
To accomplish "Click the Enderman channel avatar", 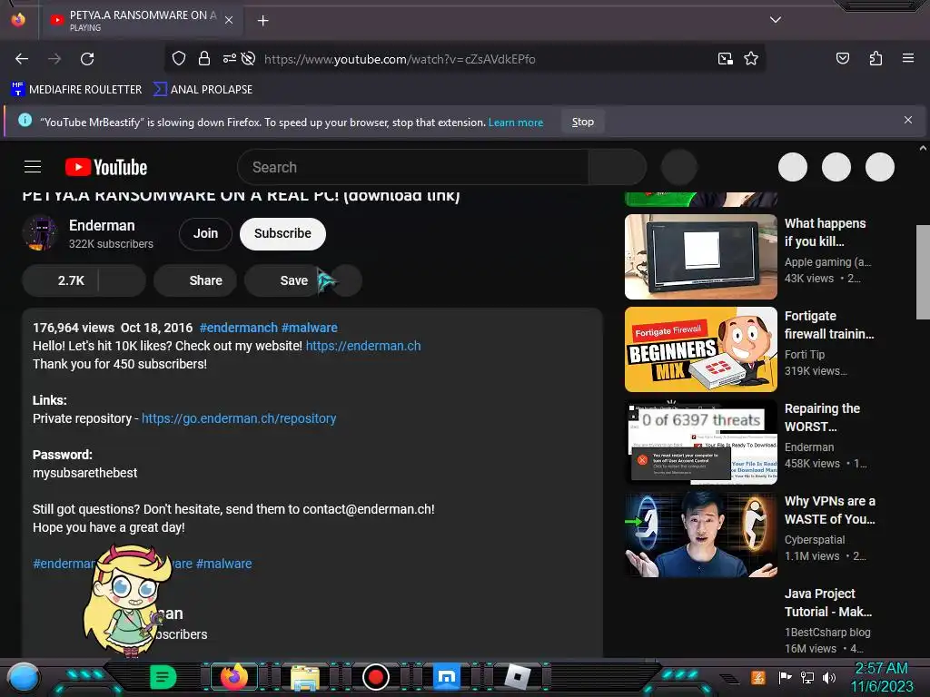I will [x=40, y=233].
